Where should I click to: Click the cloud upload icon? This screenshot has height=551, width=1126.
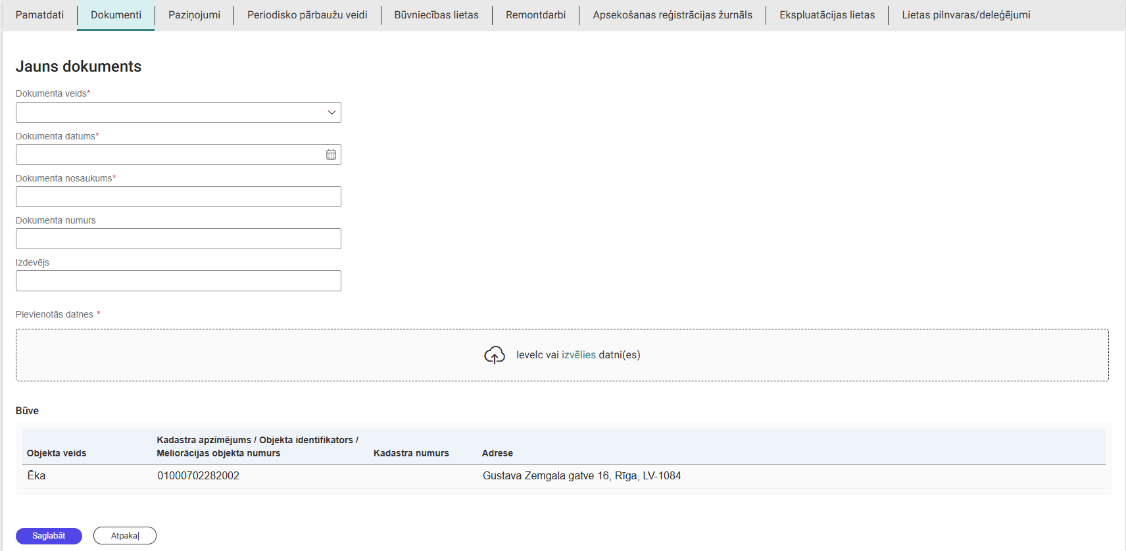pyautogui.click(x=494, y=355)
